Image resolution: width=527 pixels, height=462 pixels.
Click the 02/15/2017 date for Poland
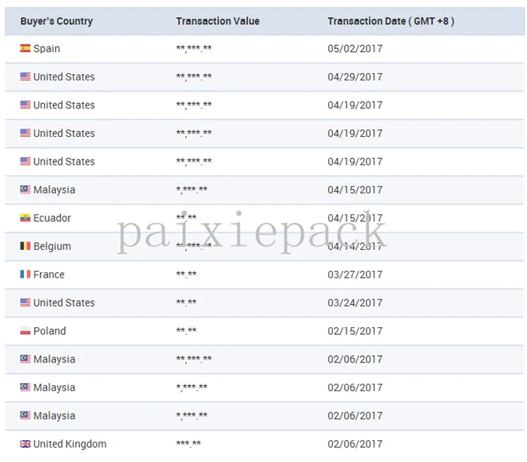[x=355, y=331]
